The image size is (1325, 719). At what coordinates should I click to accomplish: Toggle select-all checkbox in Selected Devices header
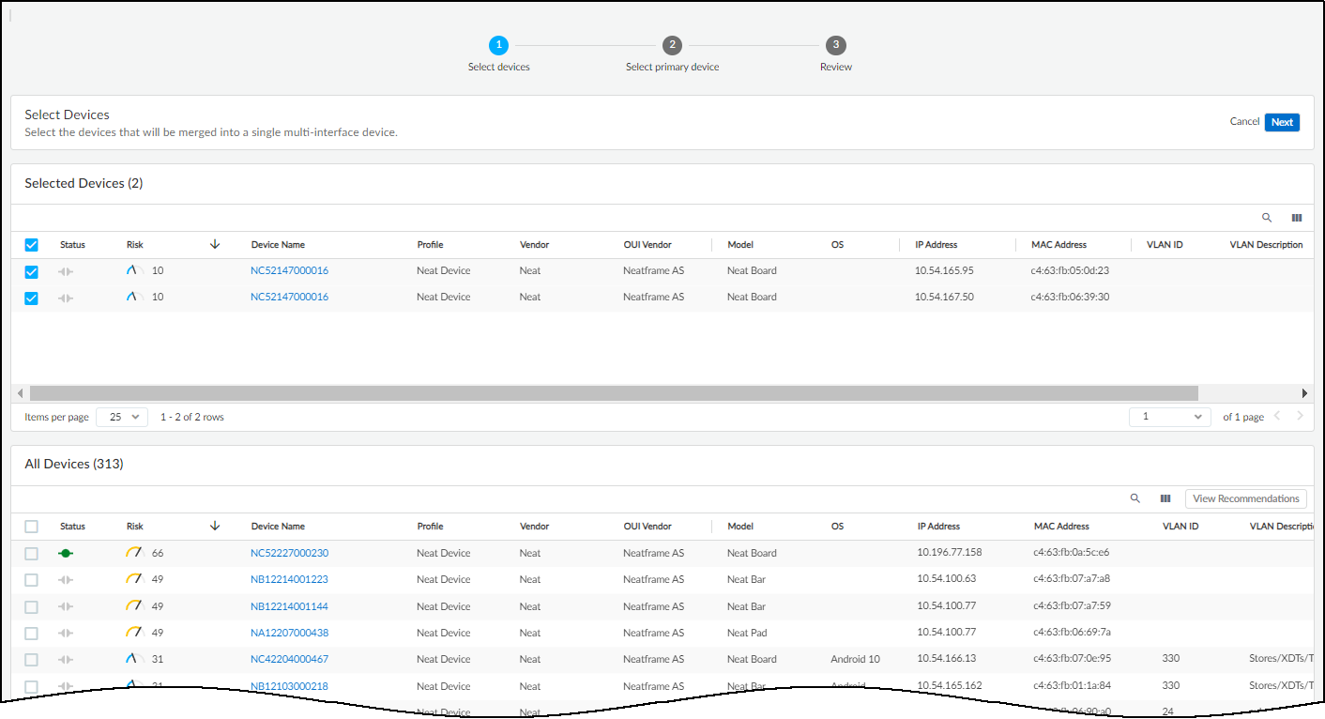tap(32, 245)
